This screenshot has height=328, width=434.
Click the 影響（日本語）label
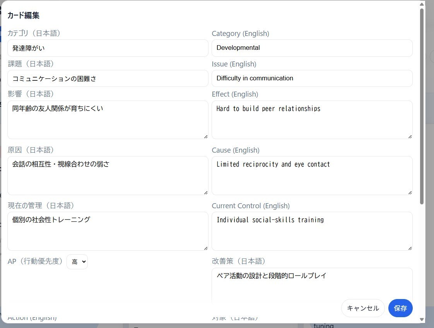click(x=31, y=94)
